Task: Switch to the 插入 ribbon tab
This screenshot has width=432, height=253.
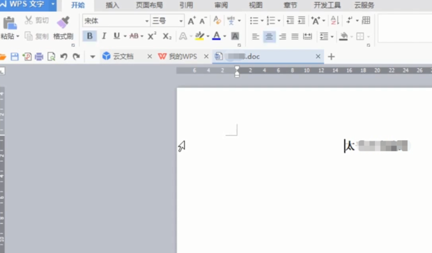Action: [112, 6]
